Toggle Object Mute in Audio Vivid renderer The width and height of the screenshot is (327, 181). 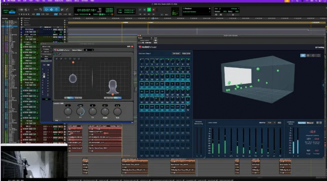tap(186, 54)
